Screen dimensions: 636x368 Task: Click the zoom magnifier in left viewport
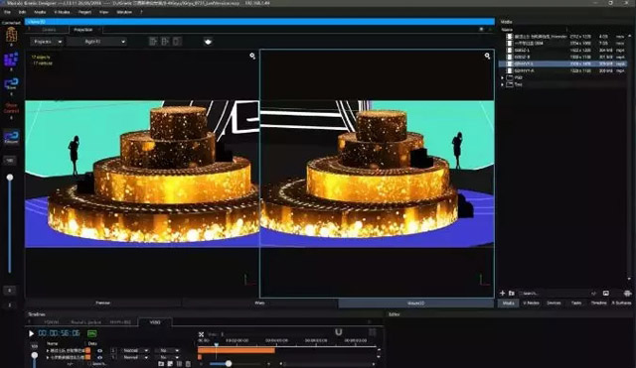(252, 56)
